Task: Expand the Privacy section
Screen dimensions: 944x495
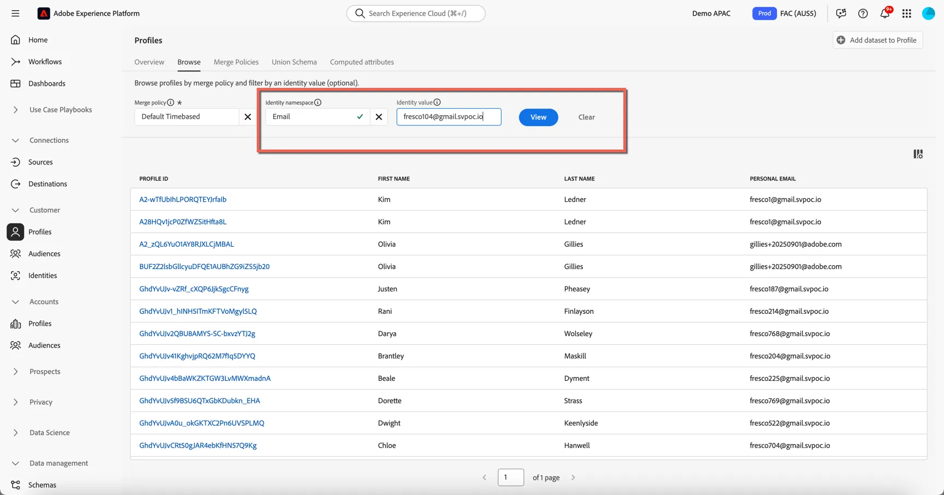Action: point(15,402)
